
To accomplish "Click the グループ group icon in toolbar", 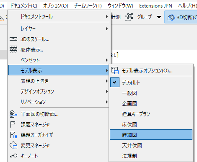I will click(129, 17).
